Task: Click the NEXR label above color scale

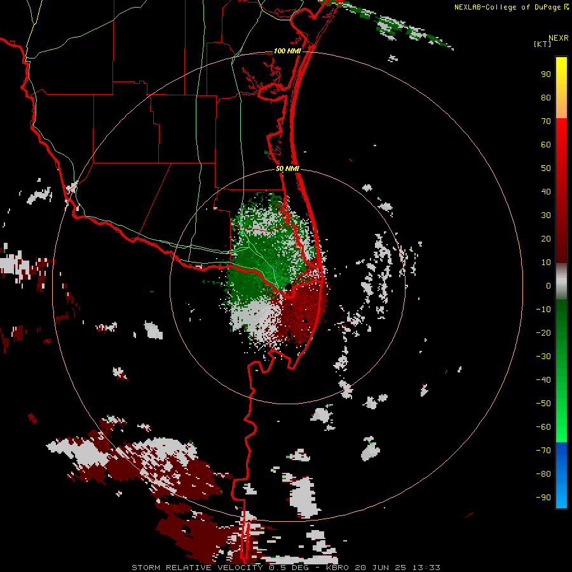Action: 559,38
